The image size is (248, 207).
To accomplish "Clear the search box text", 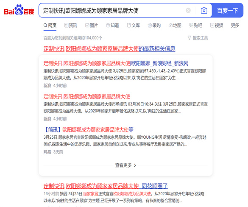I will pyautogui.click(x=188, y=11).
